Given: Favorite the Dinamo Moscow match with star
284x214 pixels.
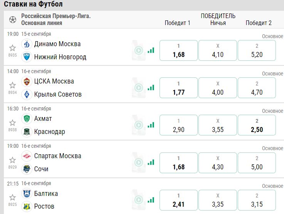Looking at the screenshot, I should click(x=12, y=48).
